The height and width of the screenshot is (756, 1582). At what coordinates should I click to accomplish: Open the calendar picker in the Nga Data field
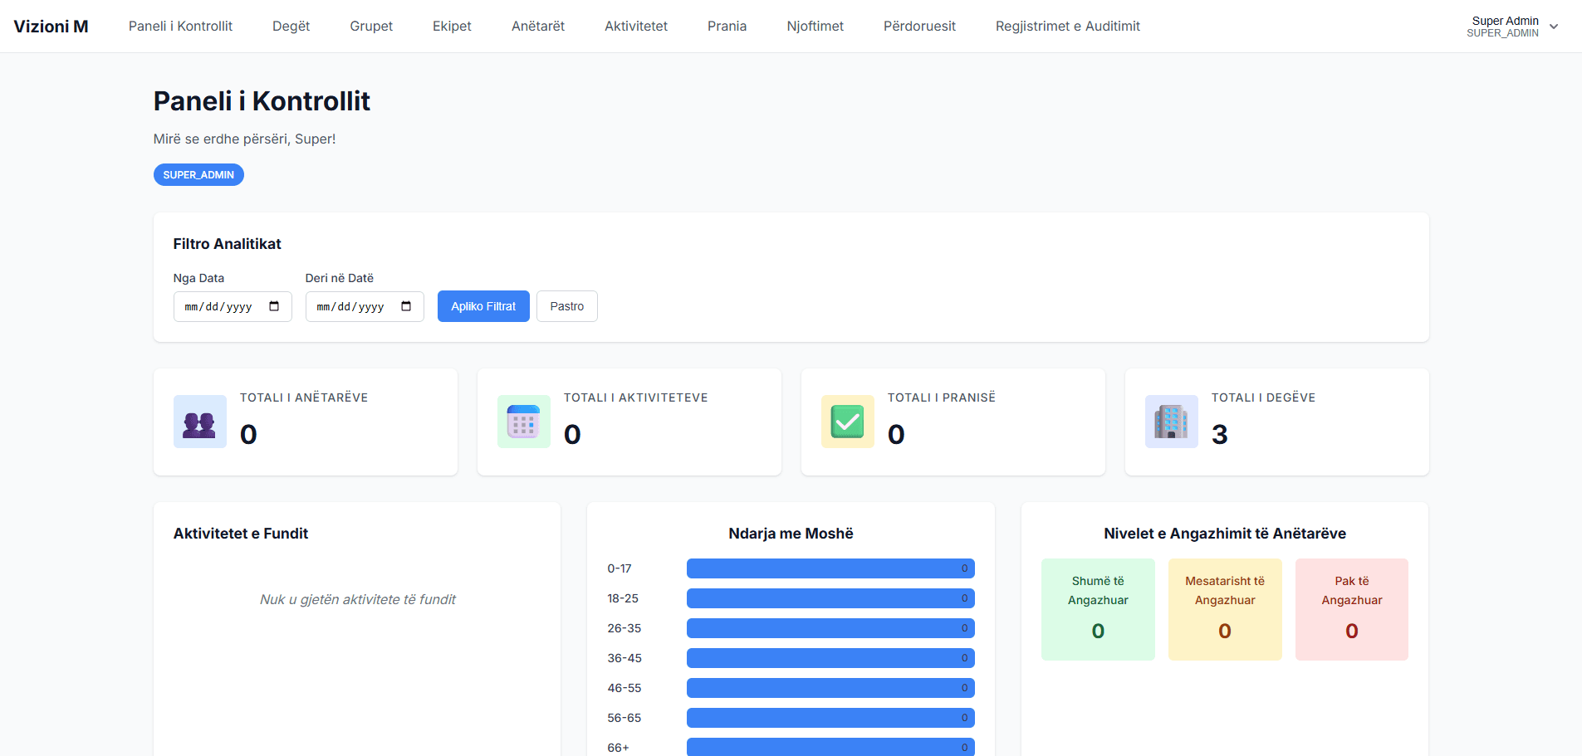(x=275, y=306)
